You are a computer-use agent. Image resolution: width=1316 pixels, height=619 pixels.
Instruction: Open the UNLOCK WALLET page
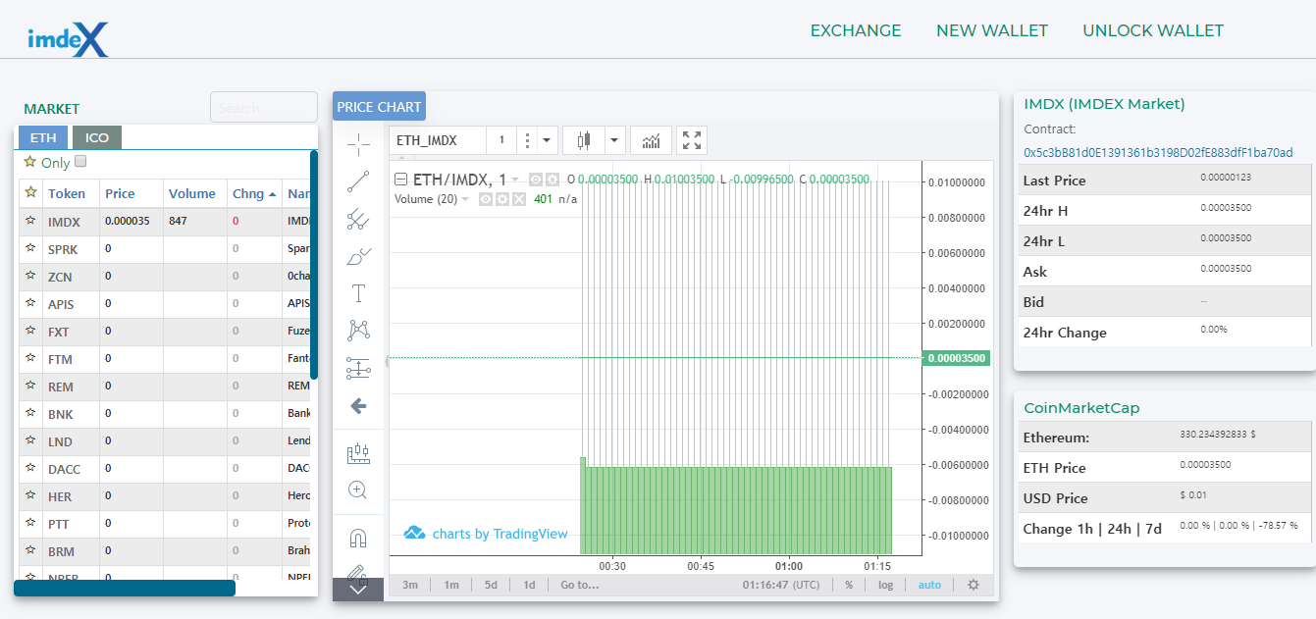[x=1153, y=30]
